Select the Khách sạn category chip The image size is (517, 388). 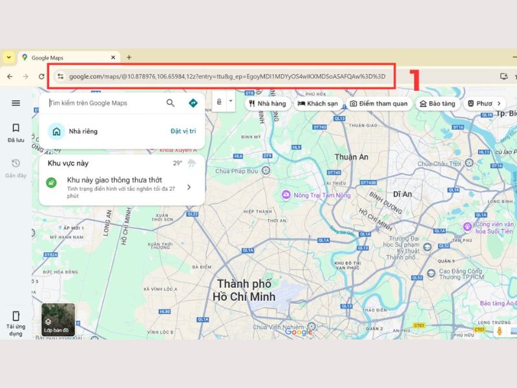(318, 103)
